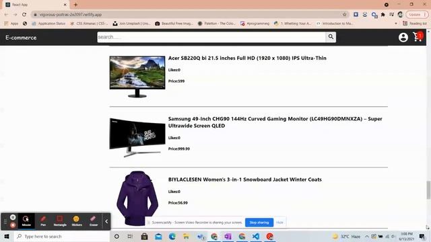Open the Samsung 49-Inch CHG90 monitor title
431x242 pixels.
(x=275, y=122)
